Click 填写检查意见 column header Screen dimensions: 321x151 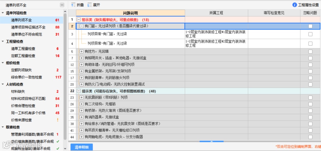pyautogui.click(x=274, y=13)
